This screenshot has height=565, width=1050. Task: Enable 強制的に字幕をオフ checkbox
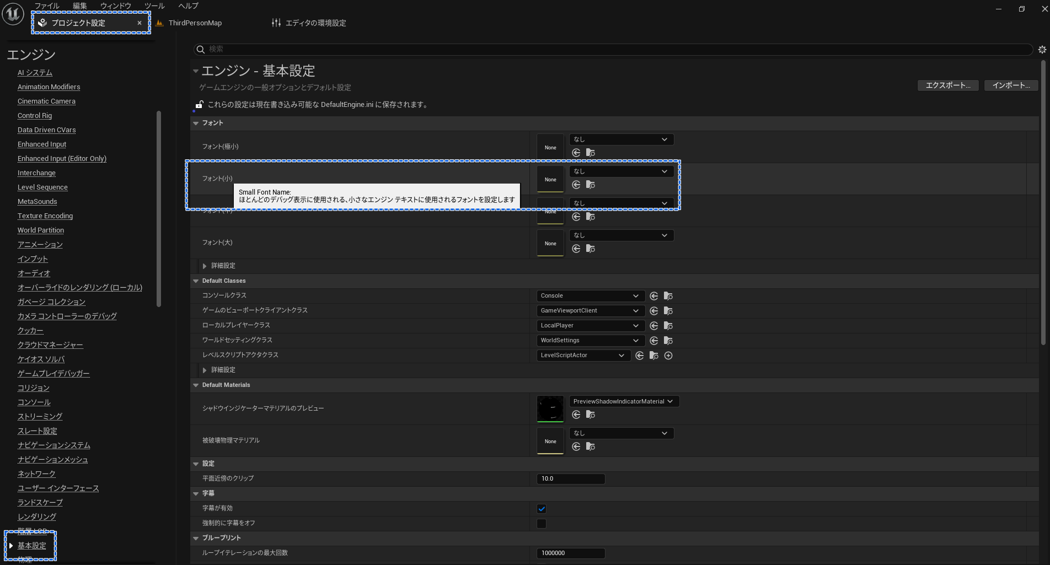coord(542,524)
